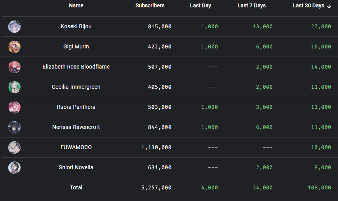Click Elizabeth Rose Bloodflame's avatar icon
338x201 pixels.
click(14, 67)
